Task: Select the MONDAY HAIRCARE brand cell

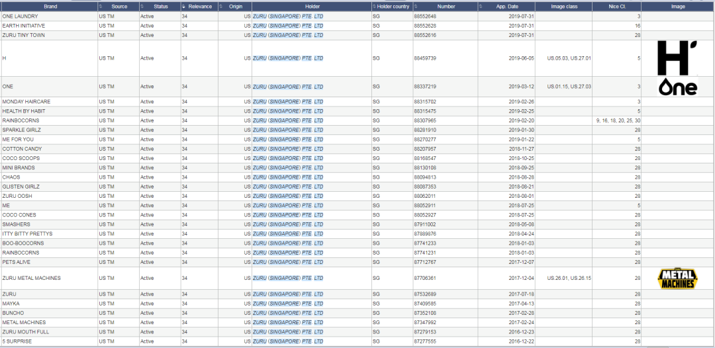Action: [x=49, y=102]
